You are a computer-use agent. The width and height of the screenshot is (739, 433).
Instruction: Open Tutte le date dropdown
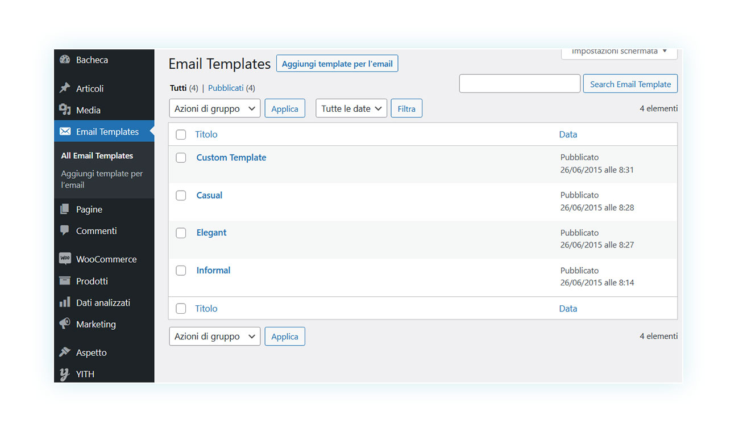(351, 108)
